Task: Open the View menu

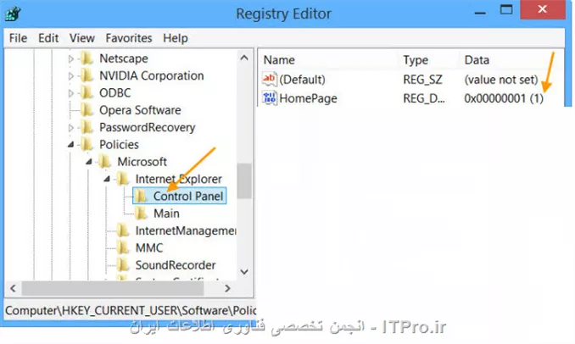Action: pos(82,38)
